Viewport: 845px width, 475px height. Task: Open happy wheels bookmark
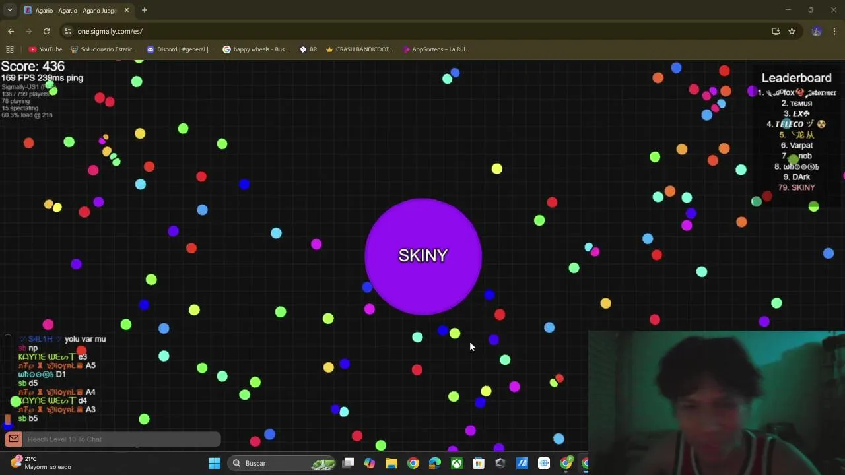[x=255, y=49]
